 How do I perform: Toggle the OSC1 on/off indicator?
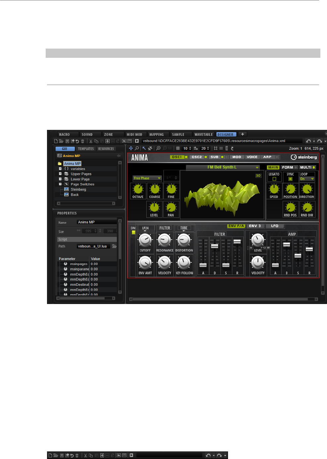(186, 157)
